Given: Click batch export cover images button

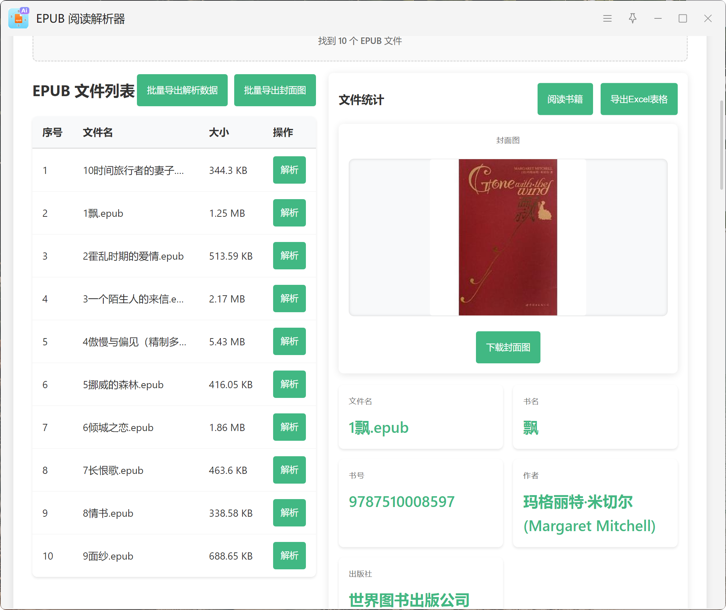Looking at the screenshot, I should [275, 90].
